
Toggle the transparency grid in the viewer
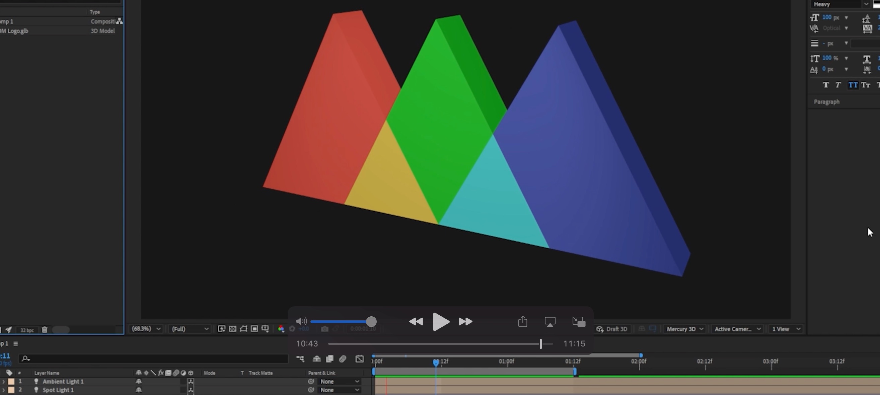(232, 329)
